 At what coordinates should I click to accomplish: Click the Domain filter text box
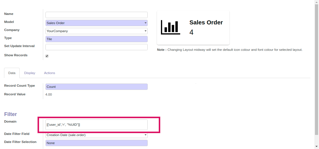click(x=96, y=125)
